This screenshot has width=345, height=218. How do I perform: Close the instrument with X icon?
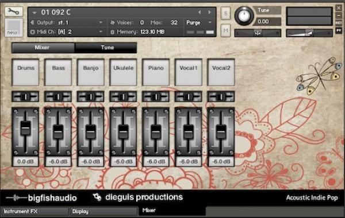(339, 9)
